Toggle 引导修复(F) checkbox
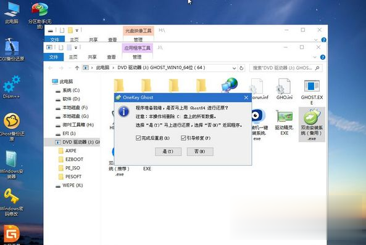Screen dimensions: 366x245 pyautogui.click(x=183, y=138)
